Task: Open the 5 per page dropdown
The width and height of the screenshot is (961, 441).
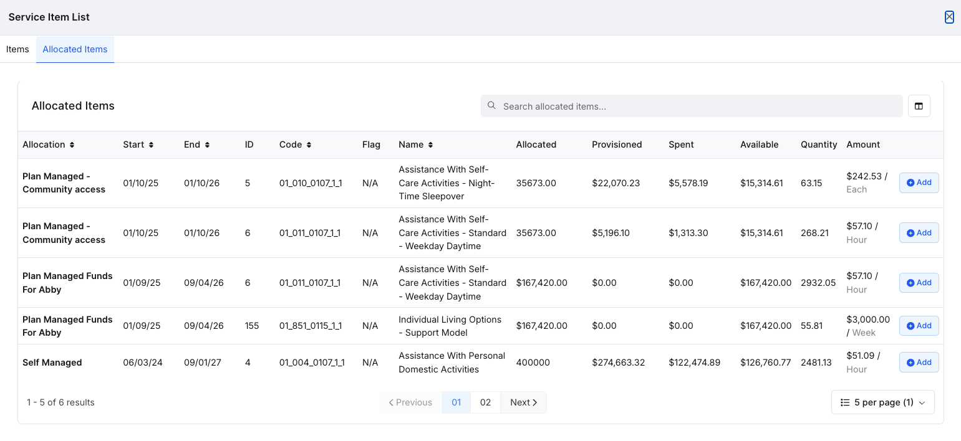Action: [x=882, y=402]
